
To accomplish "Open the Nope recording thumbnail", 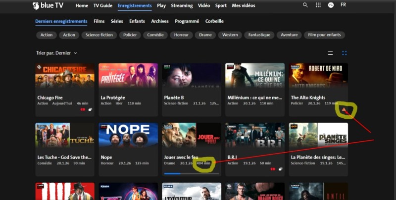I will (x=127, y=135).
